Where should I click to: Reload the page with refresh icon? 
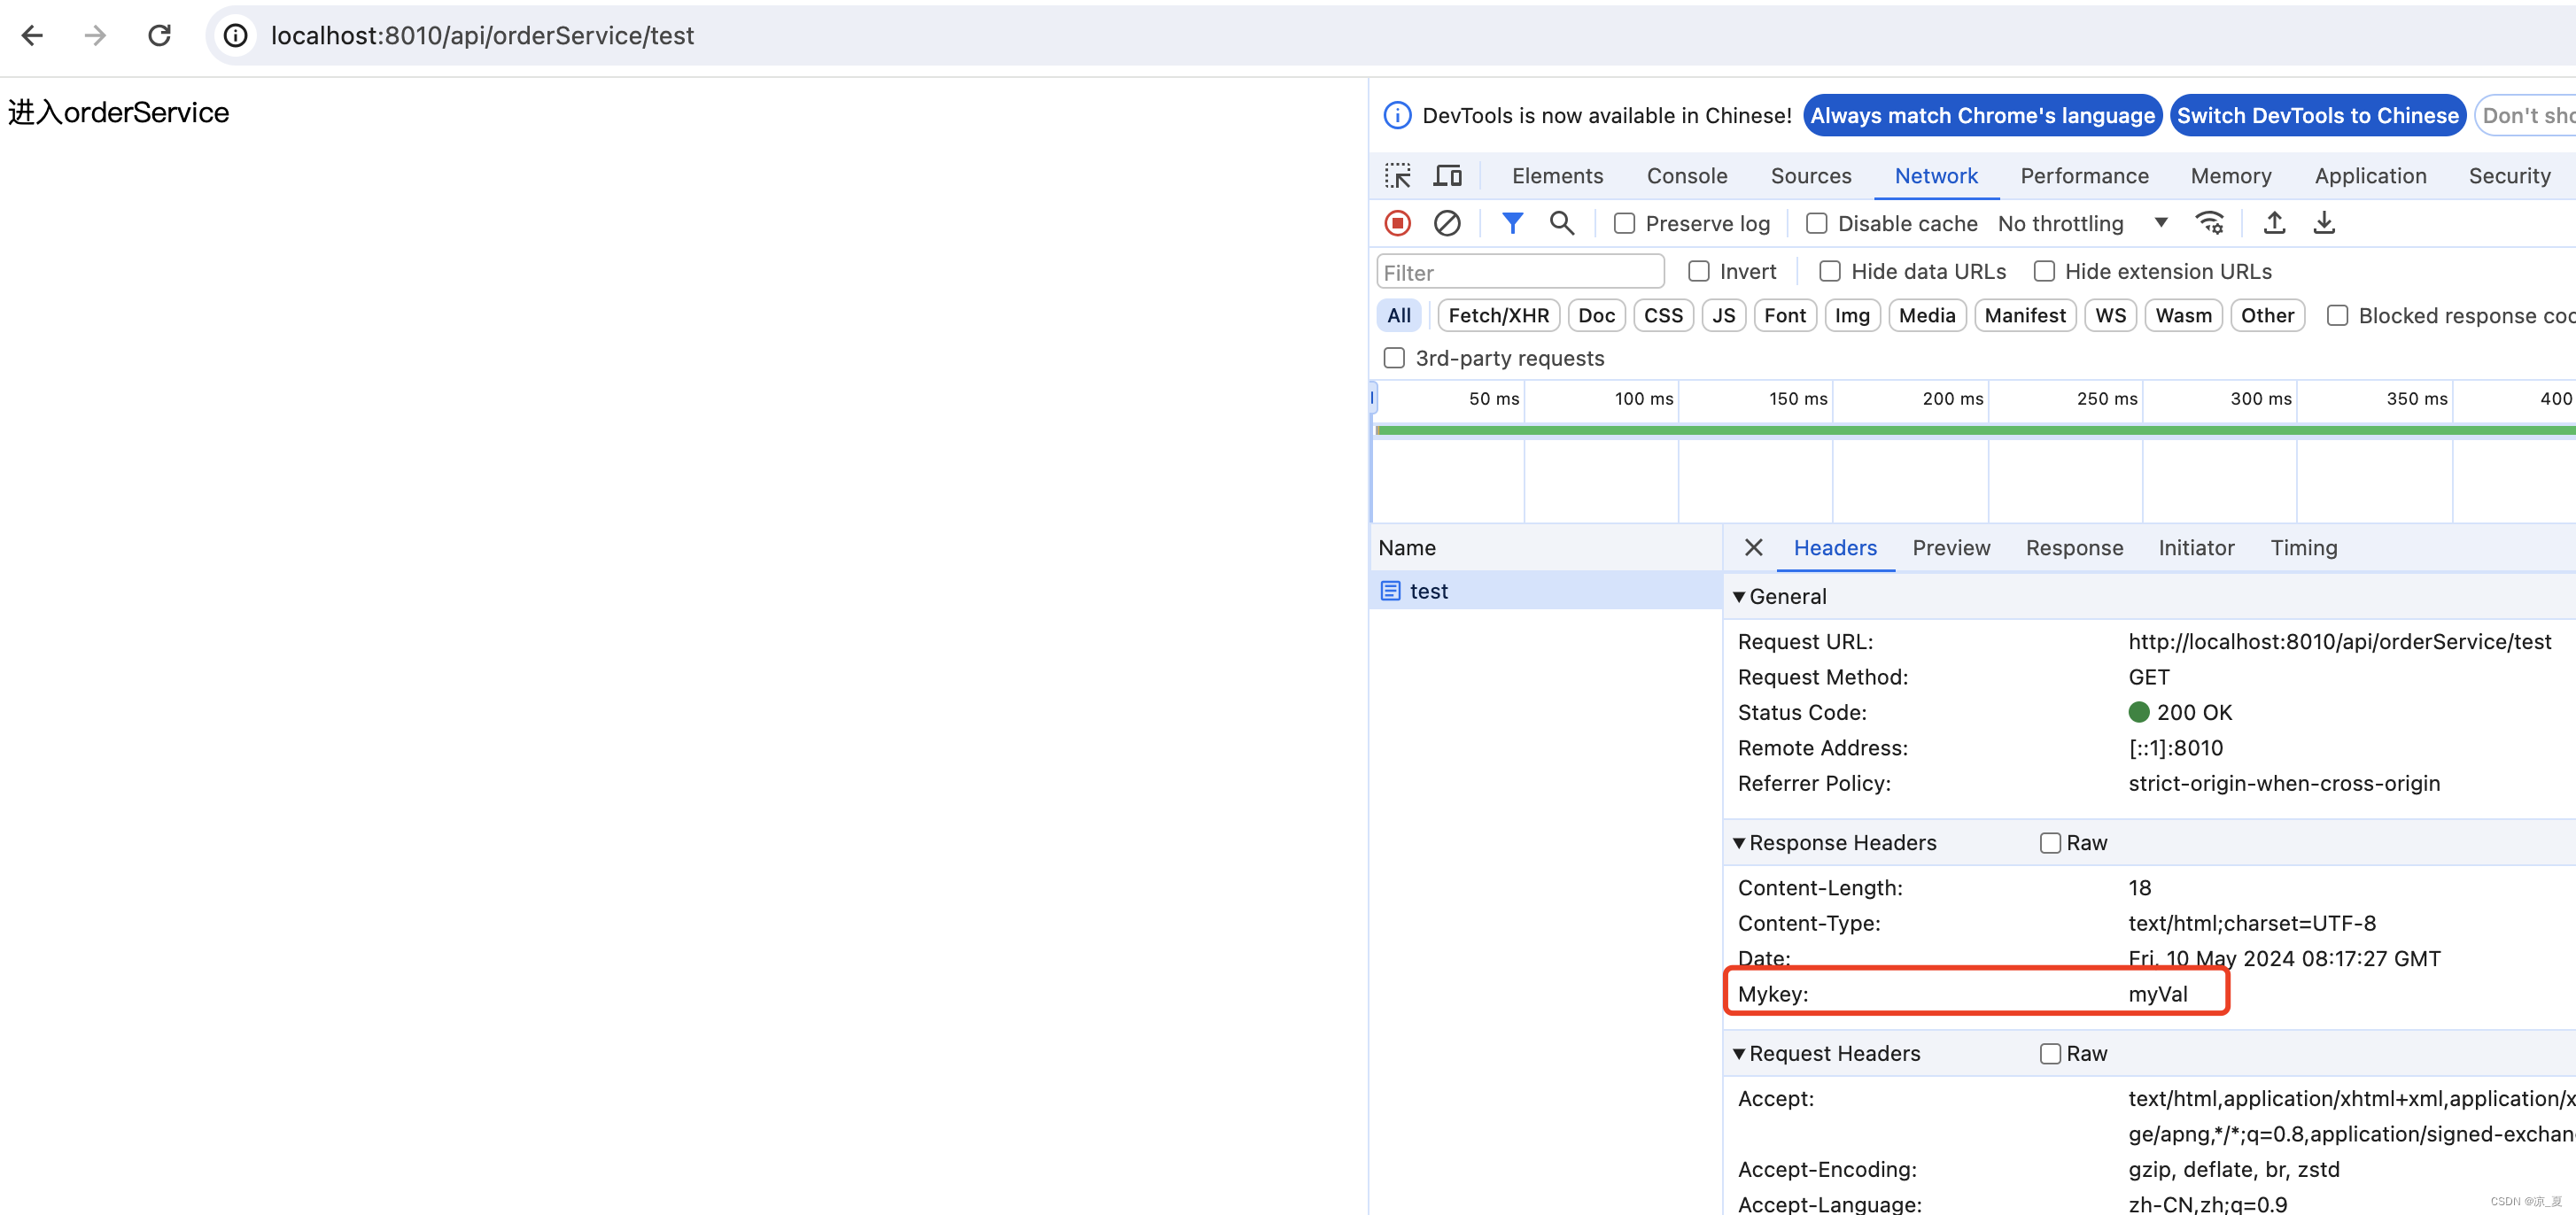(x=159, y=36)
